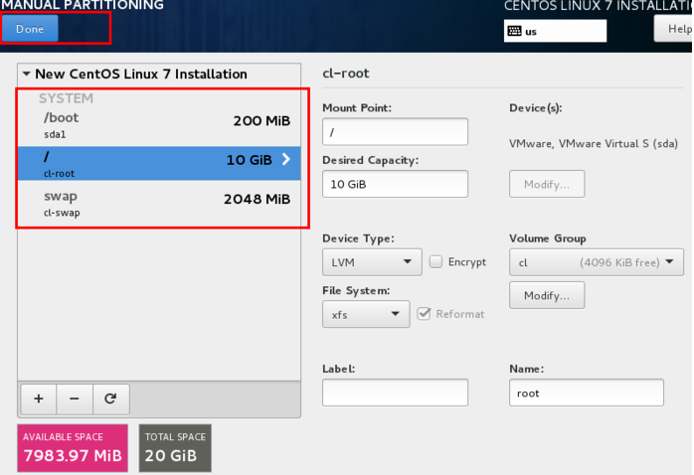Click the keyboard layout icon beside us
The height and width of the screenshot is (475, 694).
tap(514, 31)
